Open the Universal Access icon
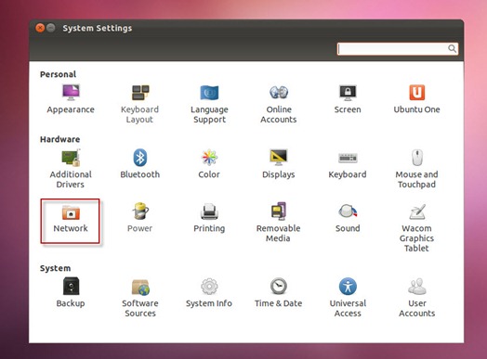Viewport: 487px width, 359px height. click(348, 286)
